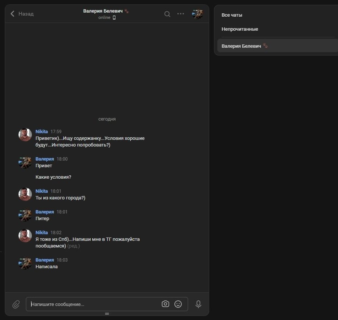338x320 pixels.
Task: Click Nikita's avatar on the 17:59 message
Action: [x=25, y=135]
